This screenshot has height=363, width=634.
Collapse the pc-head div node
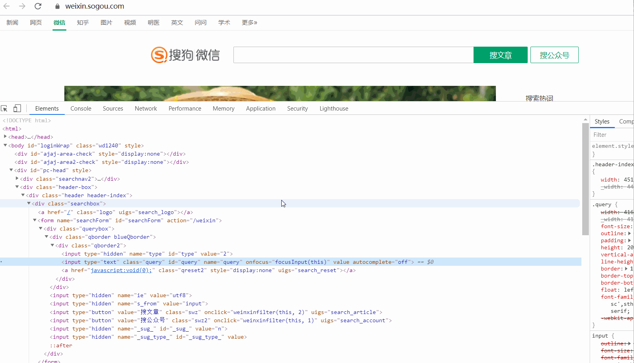[11, 170]
